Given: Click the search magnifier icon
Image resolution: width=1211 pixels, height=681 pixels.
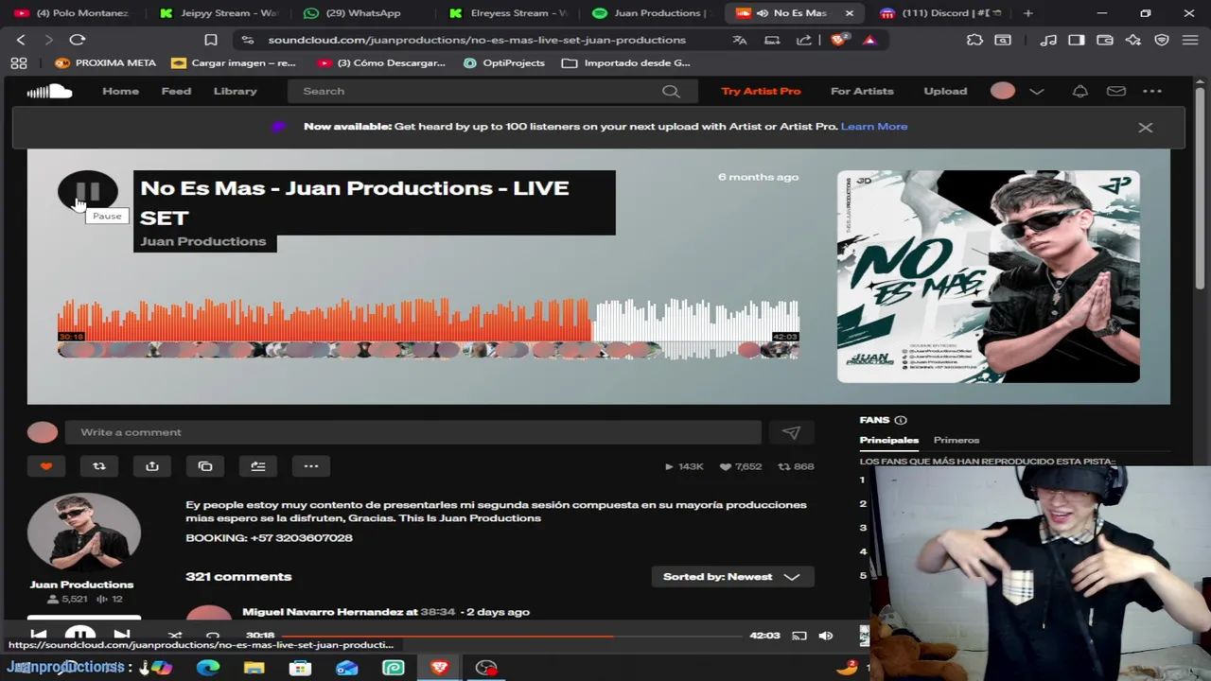Looking at the screenshot, I should tap(671, 91).
